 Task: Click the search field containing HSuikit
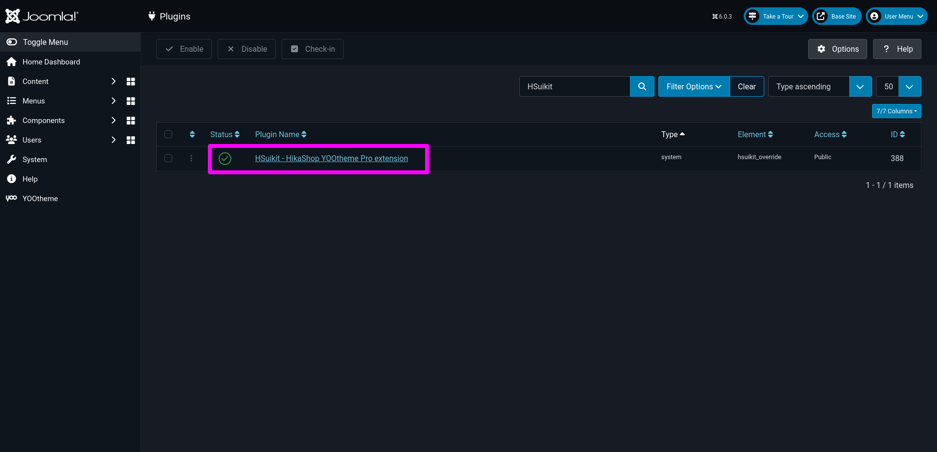(x=574, y=86)
